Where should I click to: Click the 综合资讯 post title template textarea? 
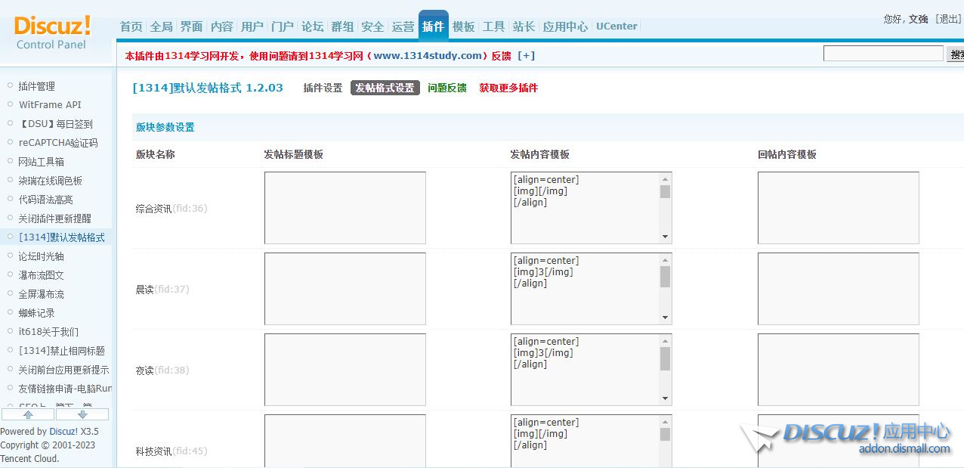point(345,208)
